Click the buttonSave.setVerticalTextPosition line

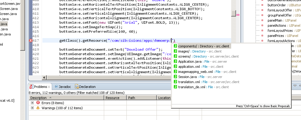tap(132, 9)
